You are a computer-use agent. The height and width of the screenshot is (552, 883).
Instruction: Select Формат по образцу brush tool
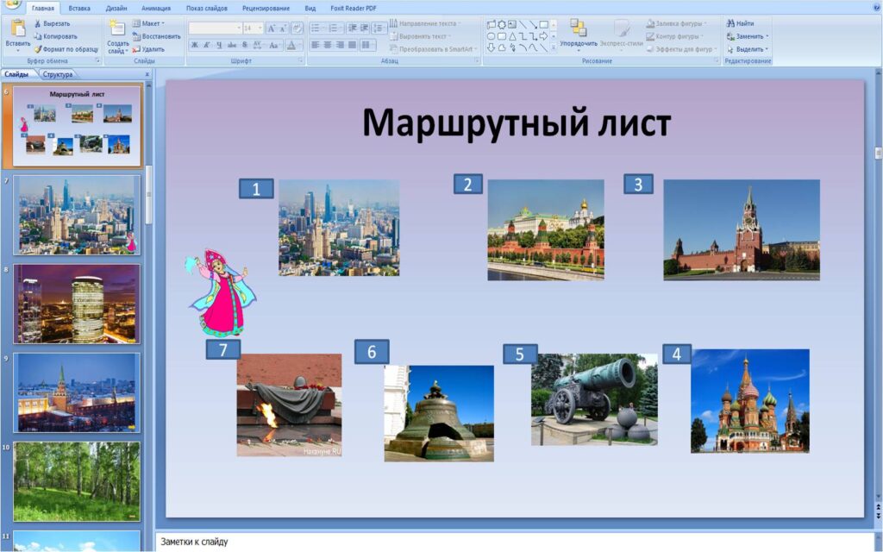(x=39, y=49)
